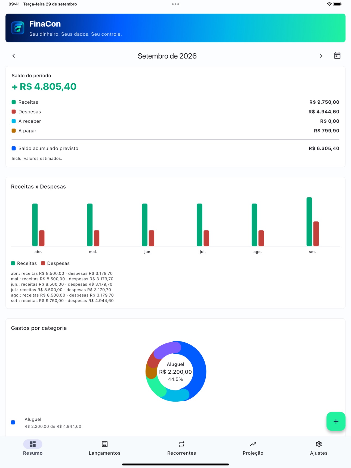Image resolution: width=351 pixels, height=468 pixels.
Task: Open the calendar month picker icon
Action: (337, 56)
